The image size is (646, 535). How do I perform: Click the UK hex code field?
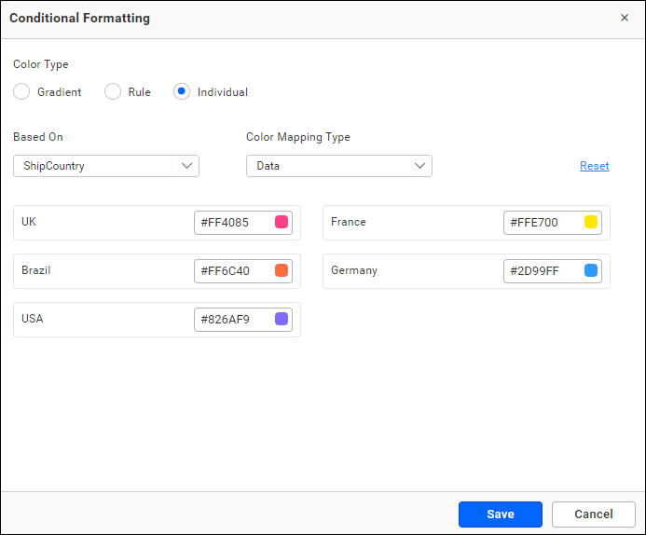(231, 223)
